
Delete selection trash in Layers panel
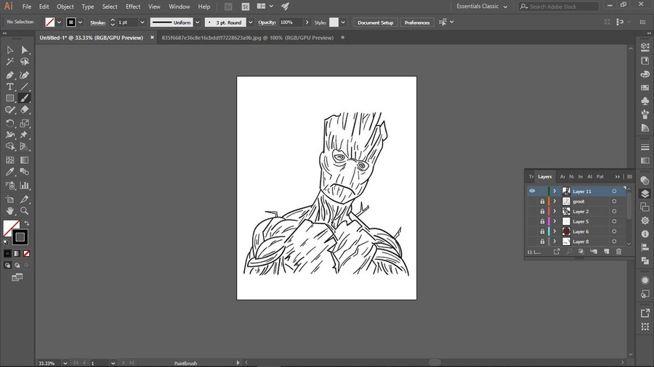pos(619,252)
